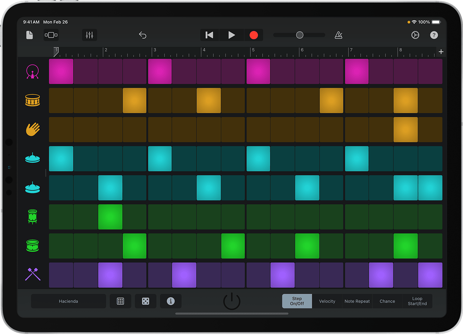Tap the undo arrow
Screen dimensions: 463x335
pyautogui.click(x=143, y=35)
